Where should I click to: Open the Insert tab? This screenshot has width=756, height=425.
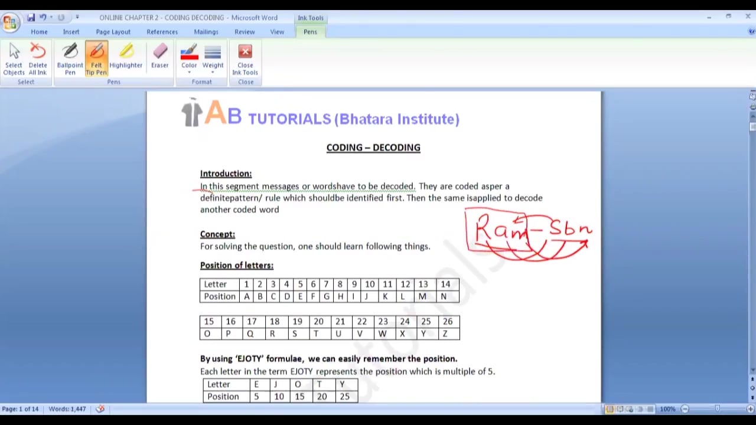click(71, 32)
